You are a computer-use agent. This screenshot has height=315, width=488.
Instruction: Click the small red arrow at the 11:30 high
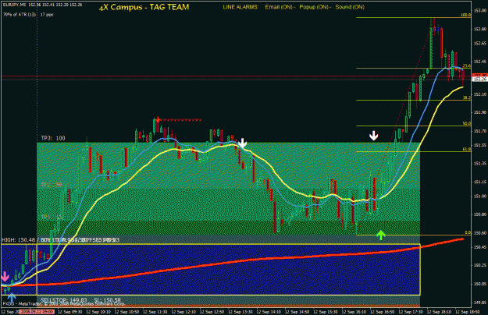coord(158,119)
